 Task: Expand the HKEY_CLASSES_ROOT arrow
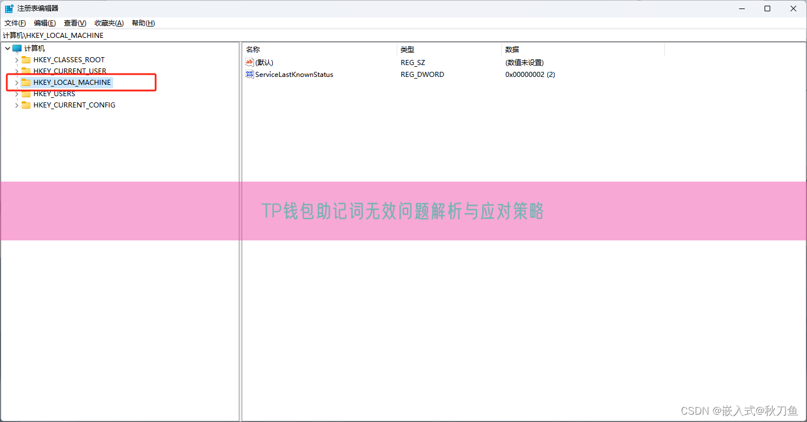[16, 60]
